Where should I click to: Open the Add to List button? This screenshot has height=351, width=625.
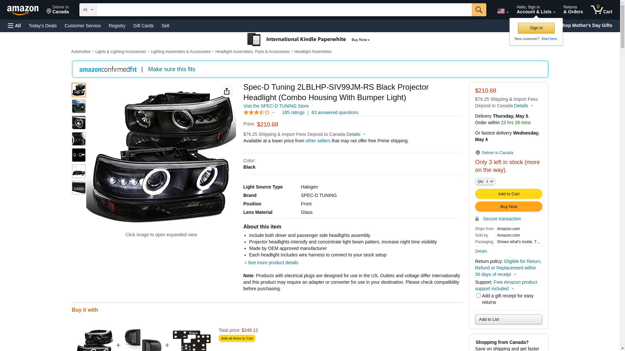click(x=508, y=319)
